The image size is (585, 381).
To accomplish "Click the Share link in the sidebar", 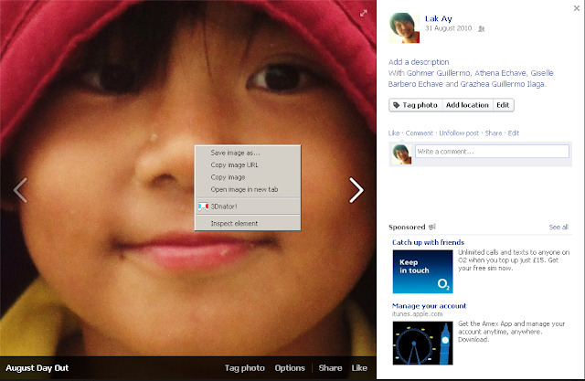I will [494, 133].
